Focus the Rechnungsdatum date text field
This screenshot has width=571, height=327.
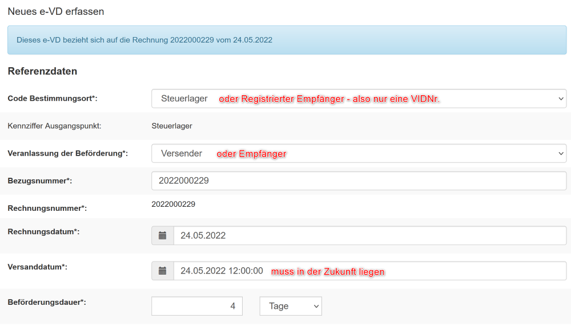click(x=369, y=235)
